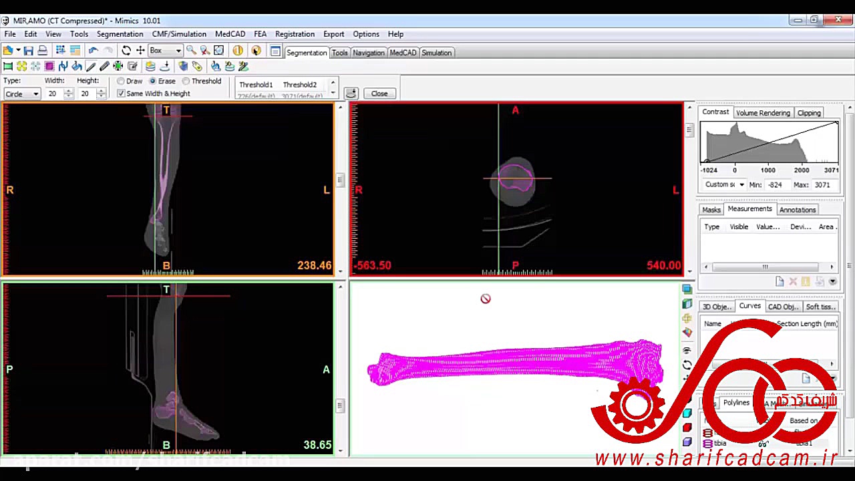Click the Unzoom magnifier icon with red mark
This screenshot has width=855, height=481.
pos(205,50)
